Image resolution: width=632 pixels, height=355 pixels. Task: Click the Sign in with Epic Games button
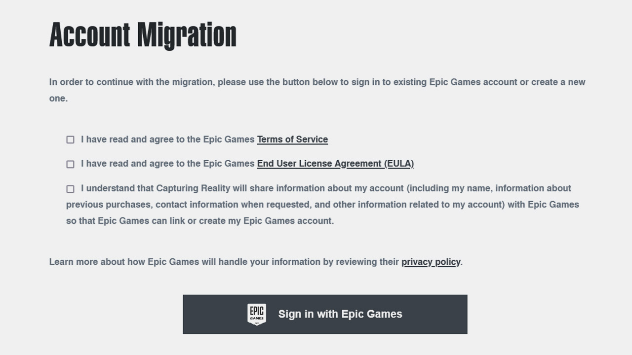[325, 314]
